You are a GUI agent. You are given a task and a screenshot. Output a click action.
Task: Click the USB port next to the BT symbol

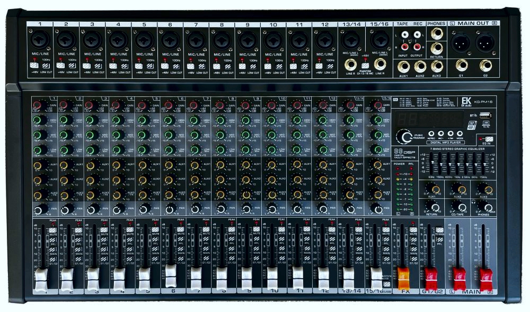click(487, 115)
